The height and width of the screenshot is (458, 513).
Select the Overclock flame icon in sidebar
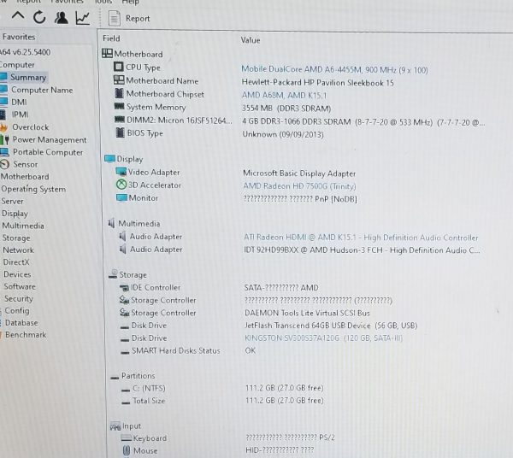5,127
